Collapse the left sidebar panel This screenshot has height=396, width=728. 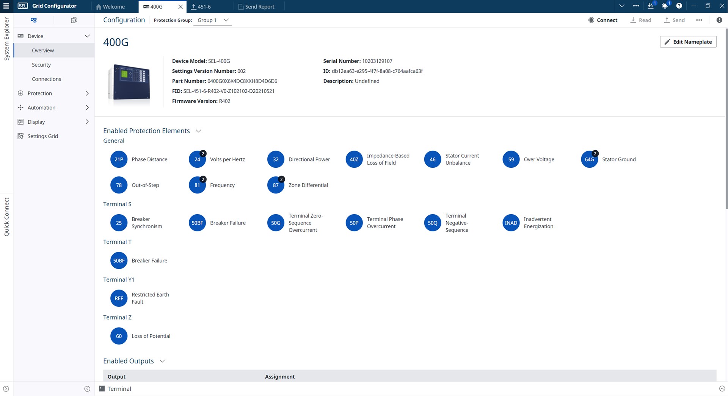coord(87,389)
